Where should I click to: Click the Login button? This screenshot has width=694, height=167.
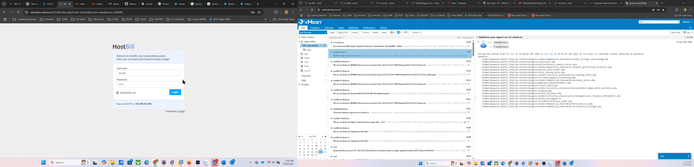[175, 92]
